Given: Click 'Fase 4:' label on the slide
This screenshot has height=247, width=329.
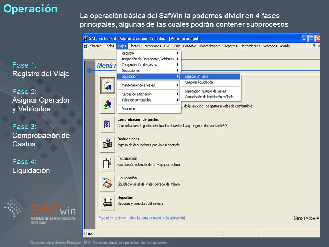Looking at the screenshot, I should coord(24,162).
